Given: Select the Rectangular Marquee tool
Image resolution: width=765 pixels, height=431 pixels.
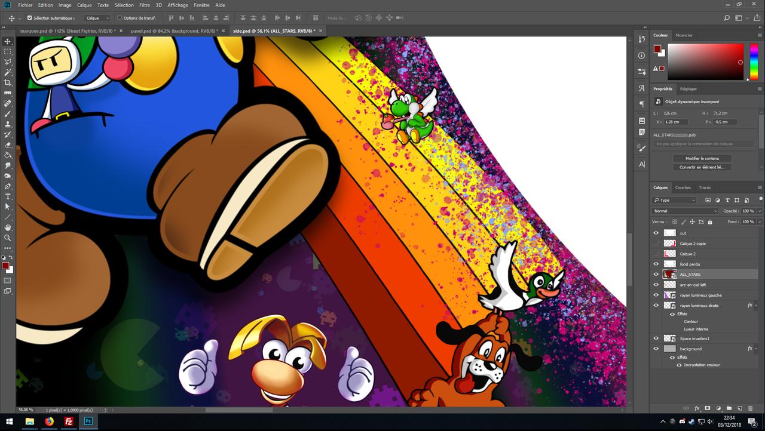Looking at the screenshot, I should coord(8,51).
